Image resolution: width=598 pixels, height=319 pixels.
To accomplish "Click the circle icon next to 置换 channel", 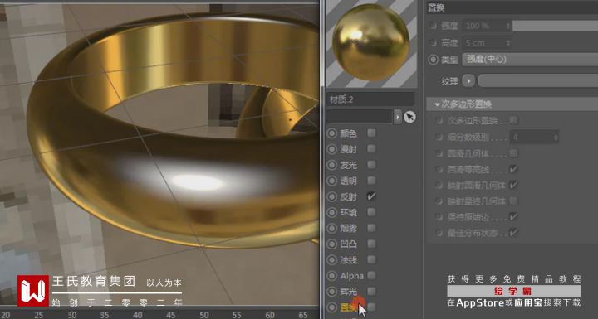I will coord(332,307).
